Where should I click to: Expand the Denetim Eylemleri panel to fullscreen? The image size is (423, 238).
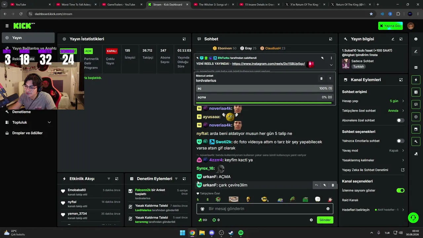click(x=184, y=179)
